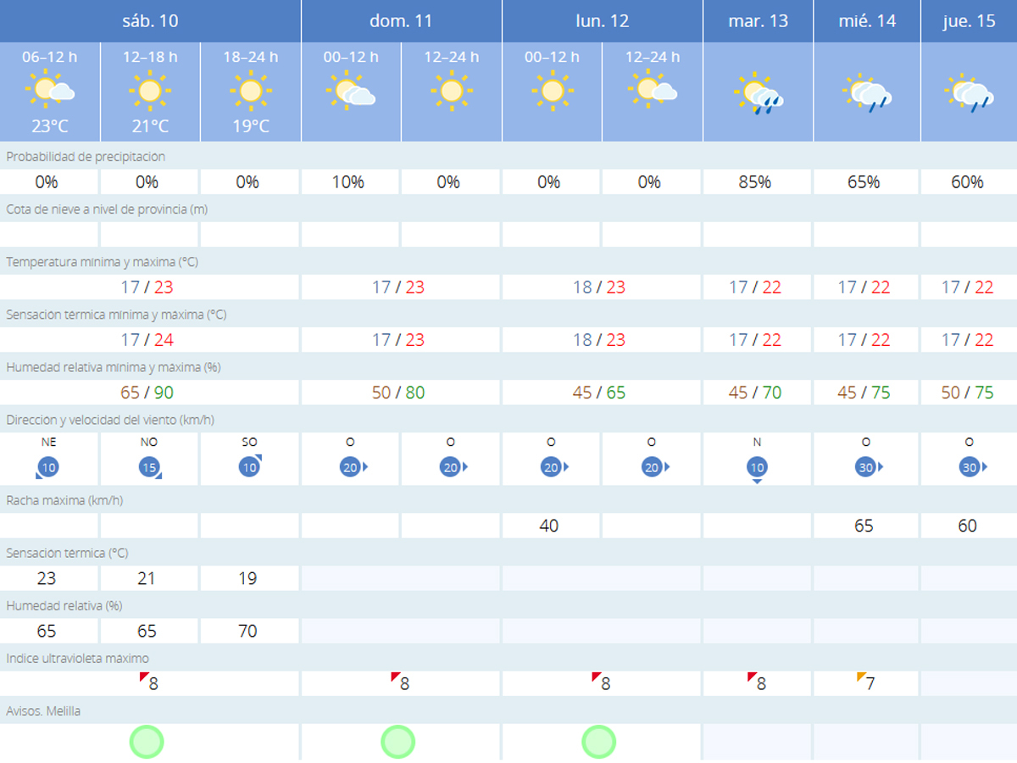Click the sunny icon for lun. 12 00–12 h
The height and width of the screenshot is (763, 1017).
pos(552,90)
